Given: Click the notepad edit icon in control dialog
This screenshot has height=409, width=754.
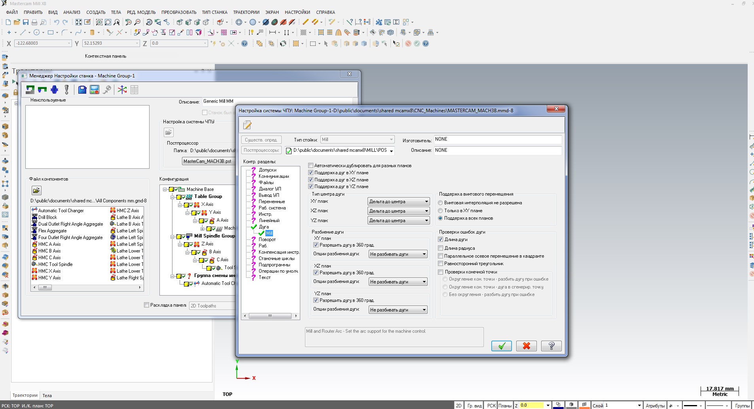Looking at the screenshot, I should coord(247,125).
